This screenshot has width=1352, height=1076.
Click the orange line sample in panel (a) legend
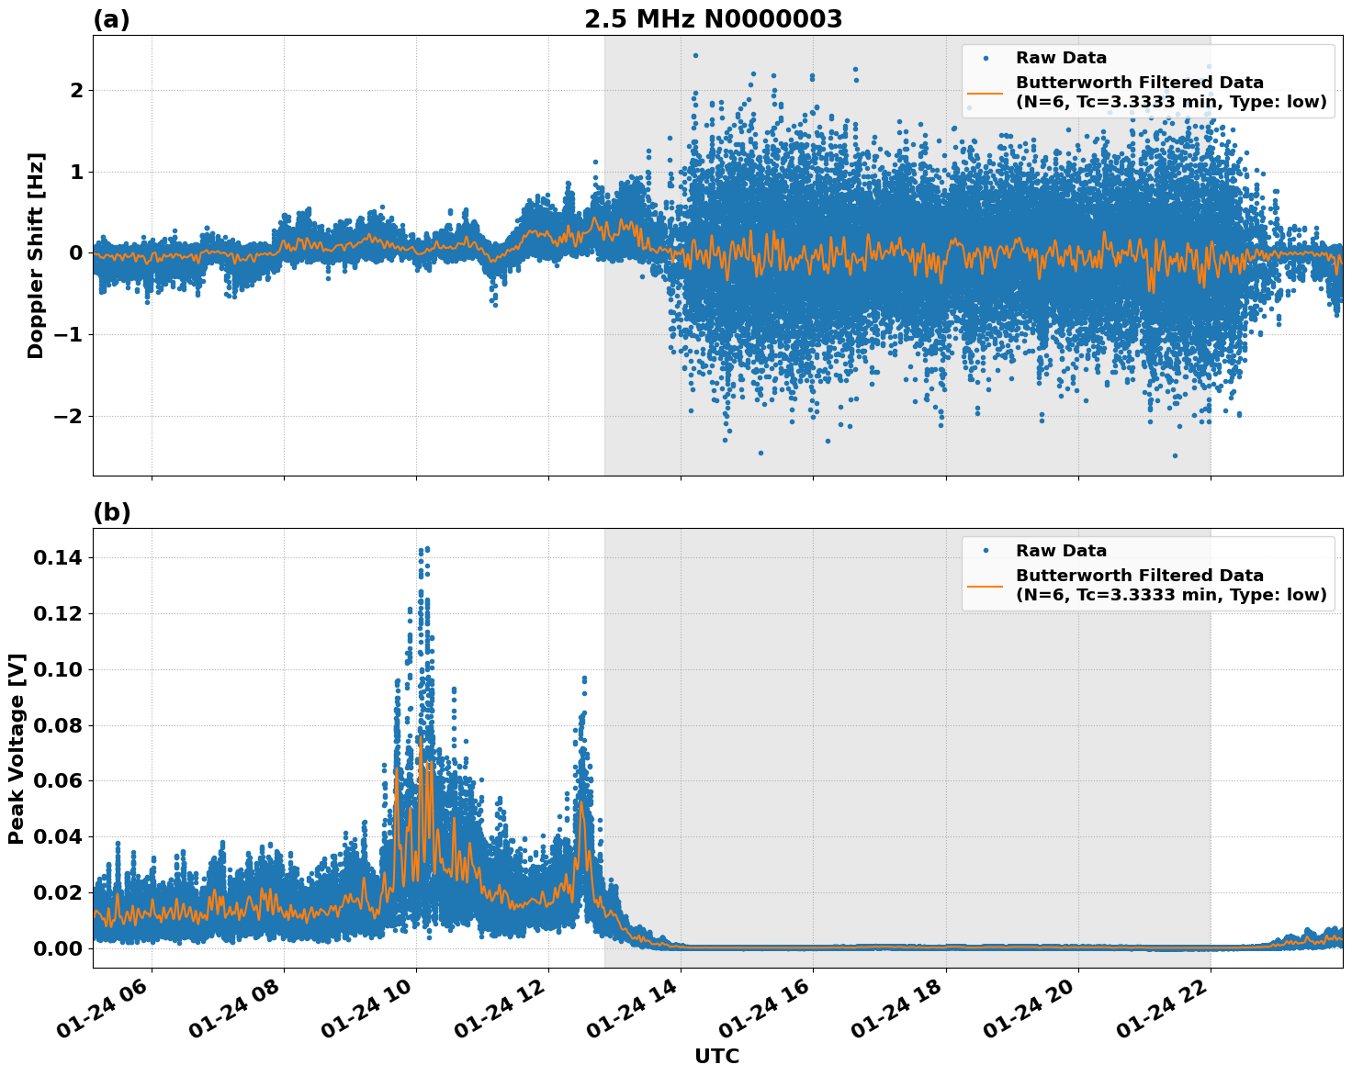point(986,93)
